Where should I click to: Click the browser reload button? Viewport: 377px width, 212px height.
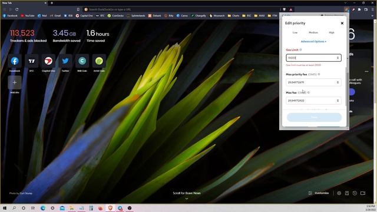[x=17, y=9]
